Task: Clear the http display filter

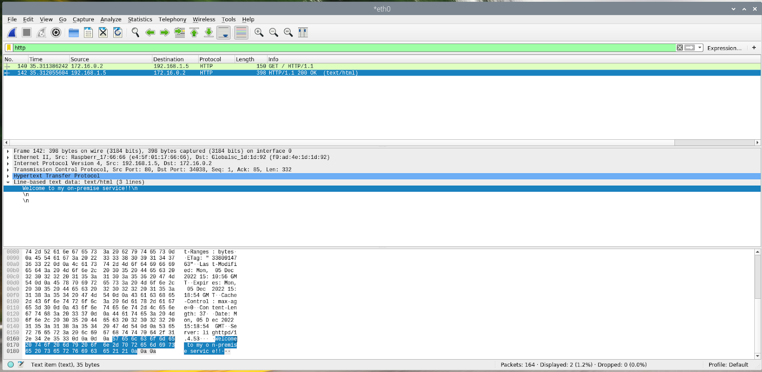Action: 680,48
